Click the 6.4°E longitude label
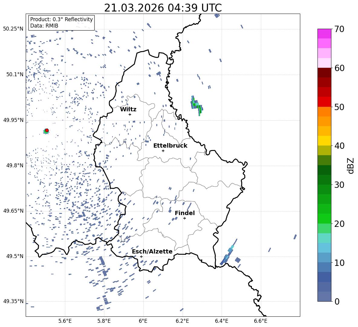The image size is (358, 327). click(x=221, y=321)
